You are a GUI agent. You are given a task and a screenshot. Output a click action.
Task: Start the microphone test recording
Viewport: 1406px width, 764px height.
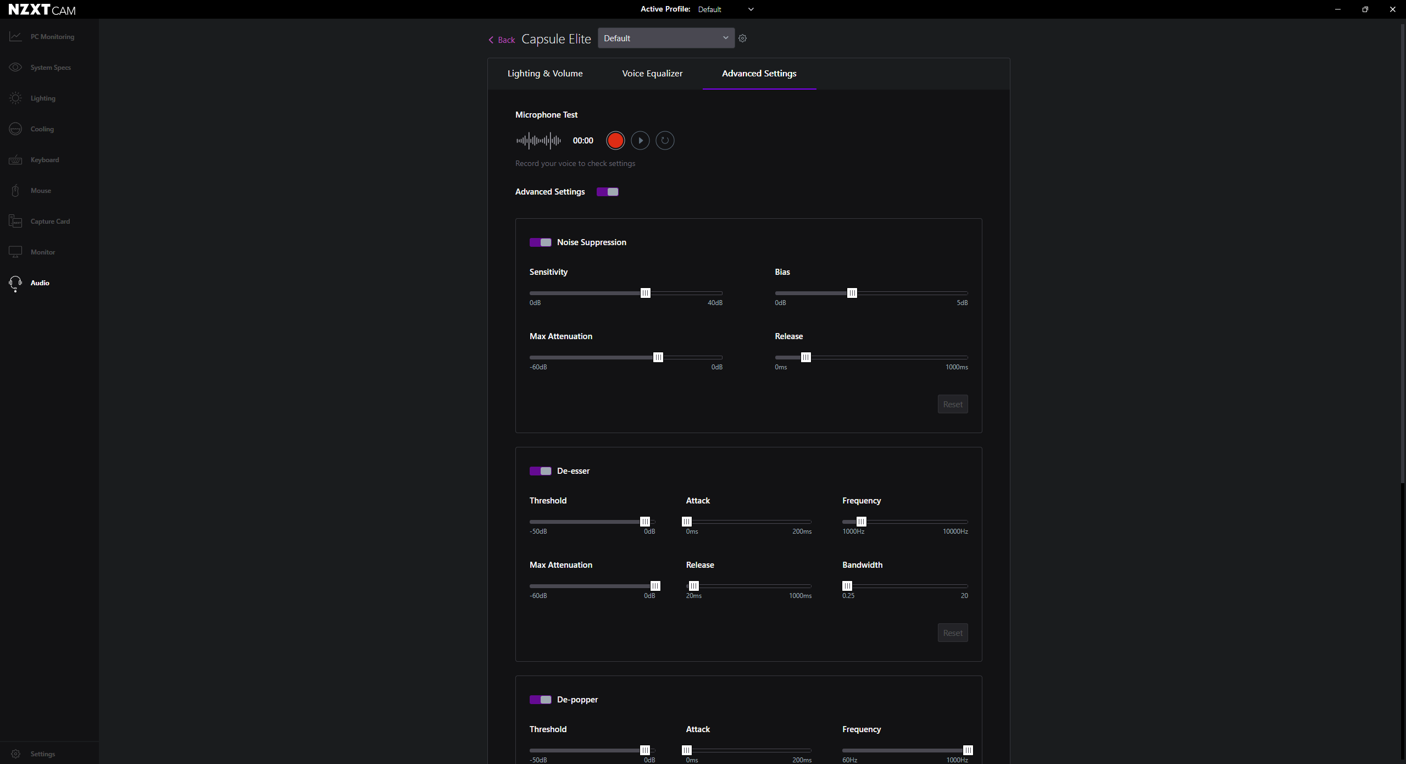(x=615, y=141)
